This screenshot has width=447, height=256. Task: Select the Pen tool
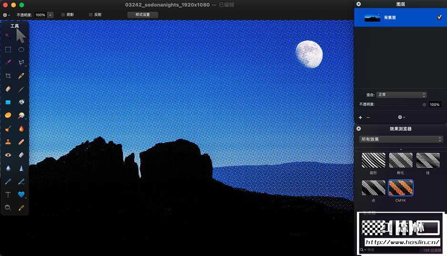click(8, 181)
